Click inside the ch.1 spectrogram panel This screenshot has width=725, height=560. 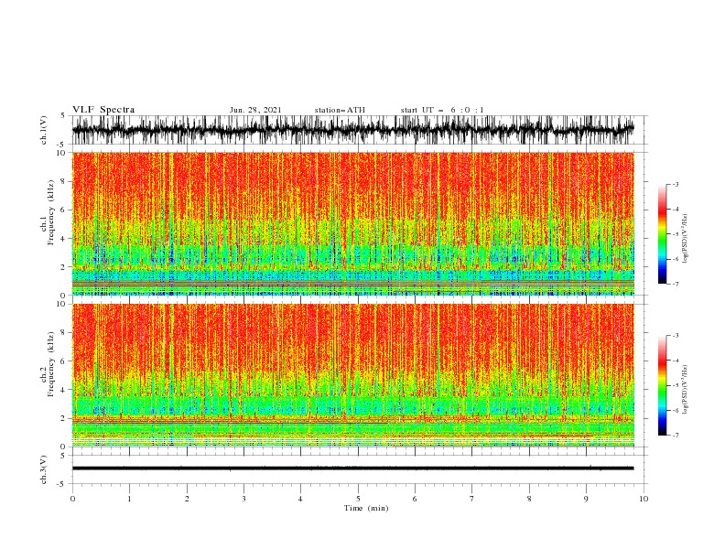point(352,223)
